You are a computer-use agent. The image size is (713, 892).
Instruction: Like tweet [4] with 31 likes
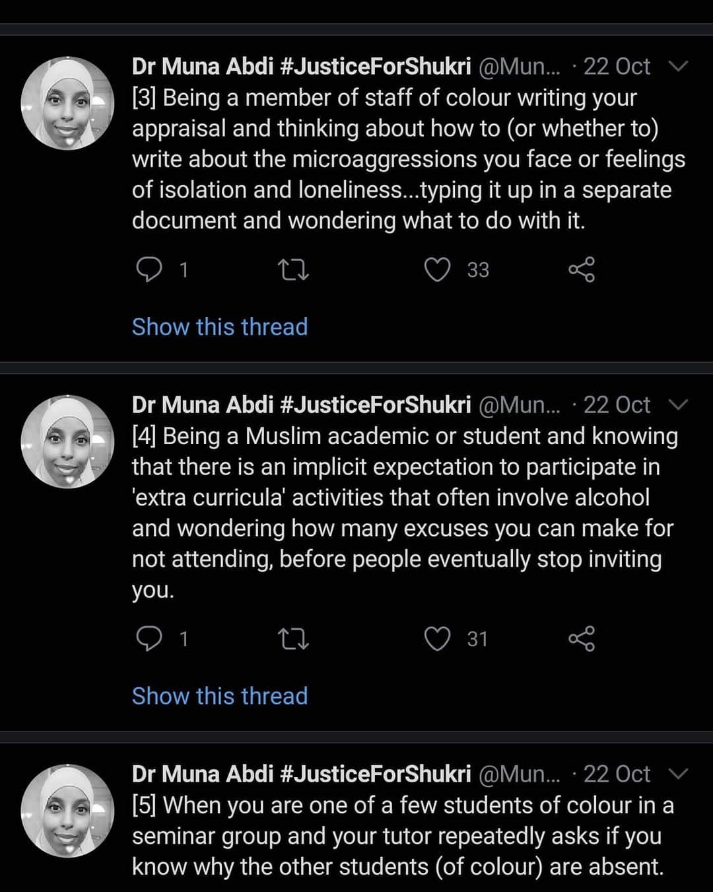click(437, 639)
